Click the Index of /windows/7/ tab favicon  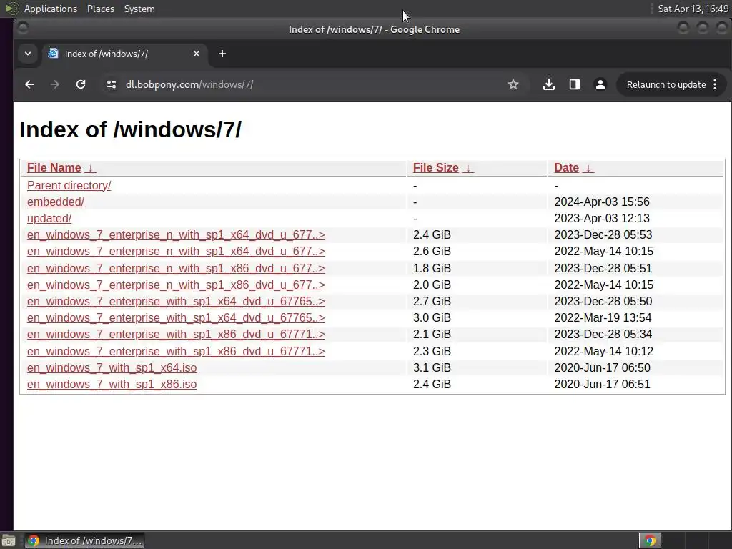pyautogui.click(x=53, y=54)
